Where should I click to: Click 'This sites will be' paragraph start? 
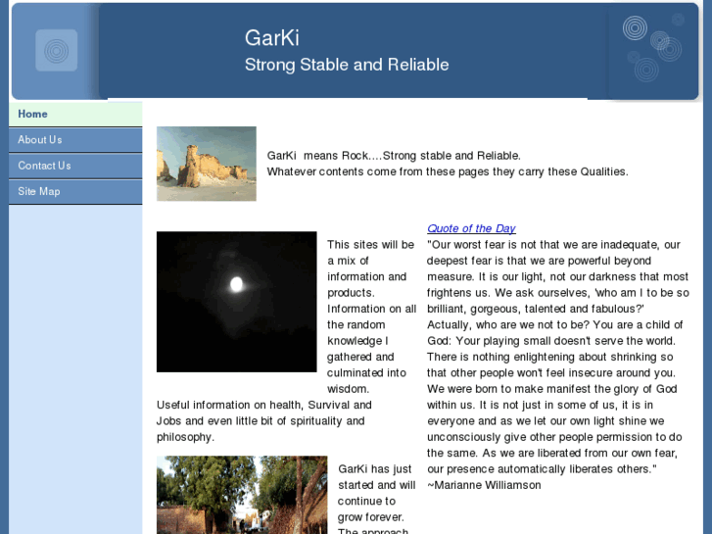coord(371,245)
